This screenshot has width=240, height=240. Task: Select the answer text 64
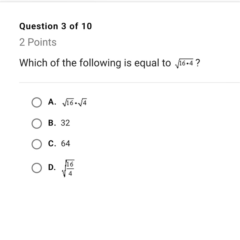point(65,144)
